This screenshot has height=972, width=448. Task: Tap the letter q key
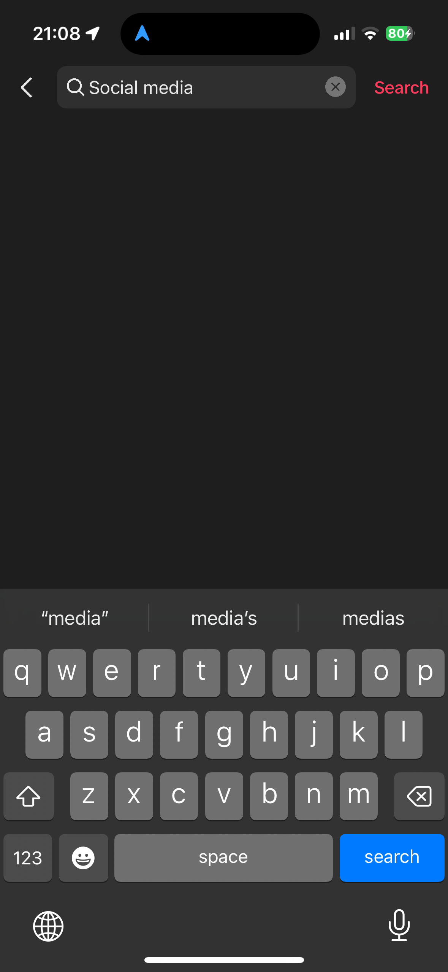click(22, 673)
